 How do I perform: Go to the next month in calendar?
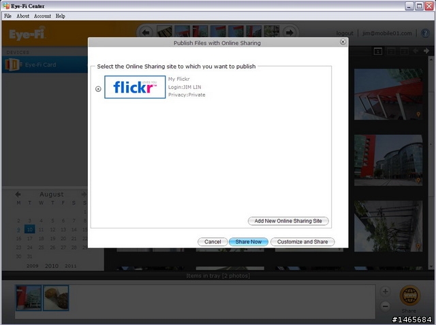coord(84,194)
